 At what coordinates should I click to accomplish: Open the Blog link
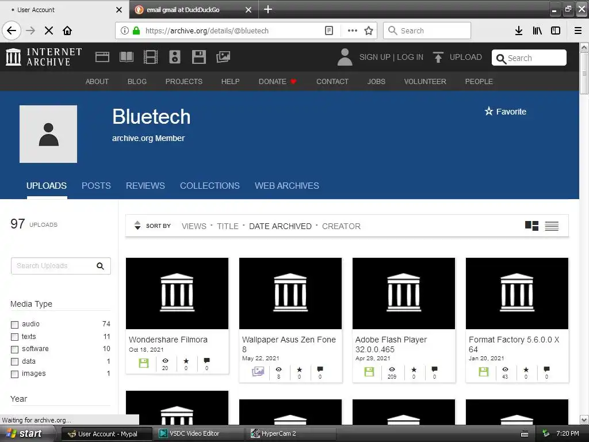tap(137, 82)
